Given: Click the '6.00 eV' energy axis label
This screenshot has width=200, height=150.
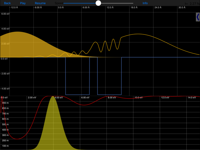Looking at the screenshot, I should (5, 14).
